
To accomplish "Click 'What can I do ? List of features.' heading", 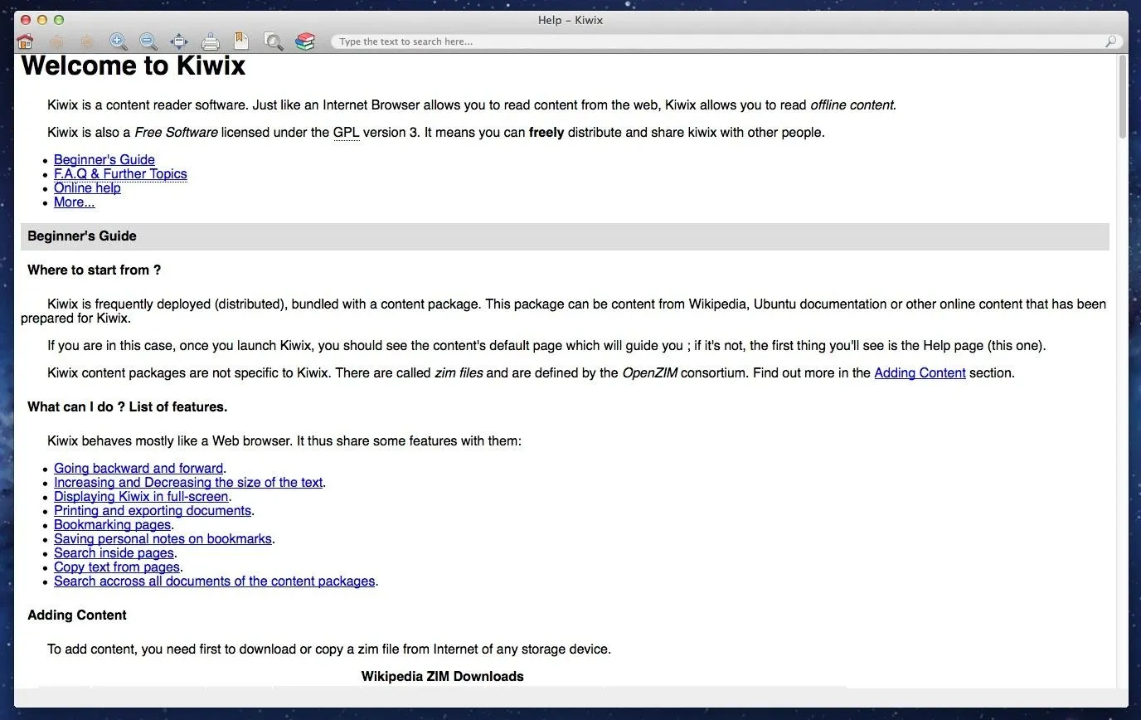I will point(127,406).
